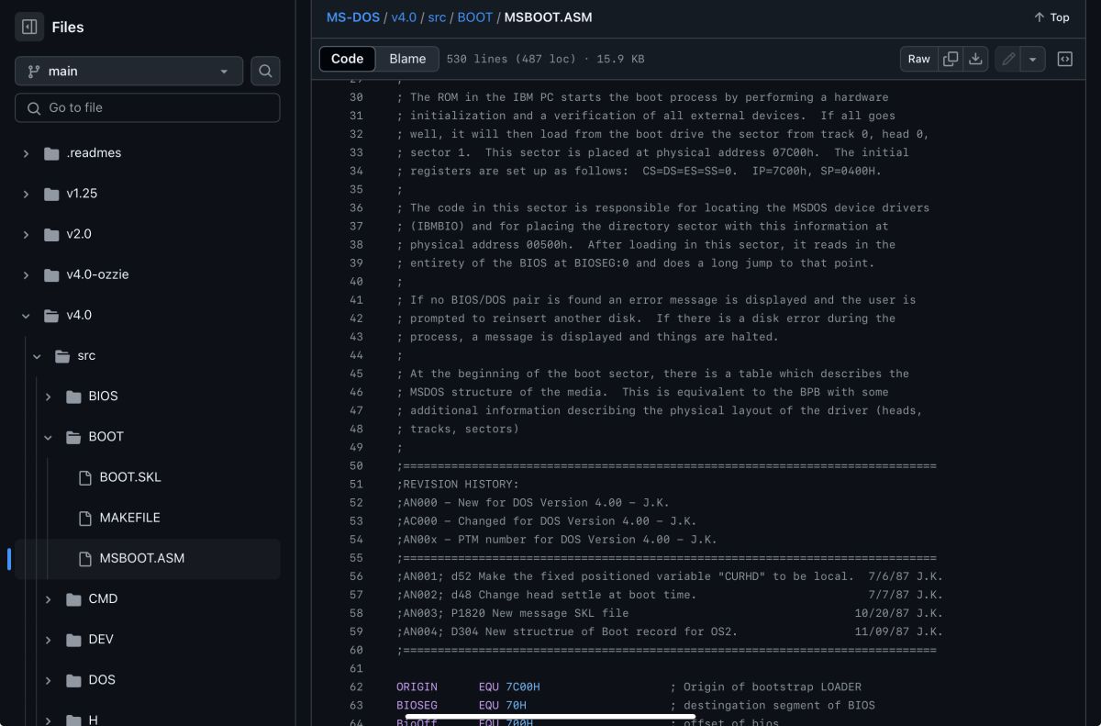Click the DOS folder icon

74,679
